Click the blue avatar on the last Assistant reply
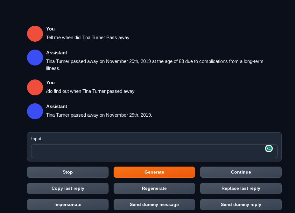Screen dimensions: 295x213 pos(35,111)
